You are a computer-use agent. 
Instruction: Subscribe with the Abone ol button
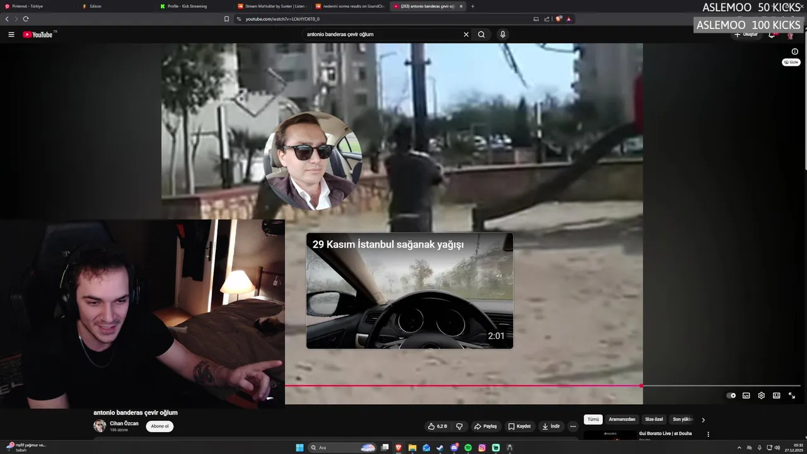[160, 426]
